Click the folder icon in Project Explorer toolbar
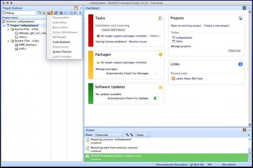253x168 pixels. click(x=44, y=13)
